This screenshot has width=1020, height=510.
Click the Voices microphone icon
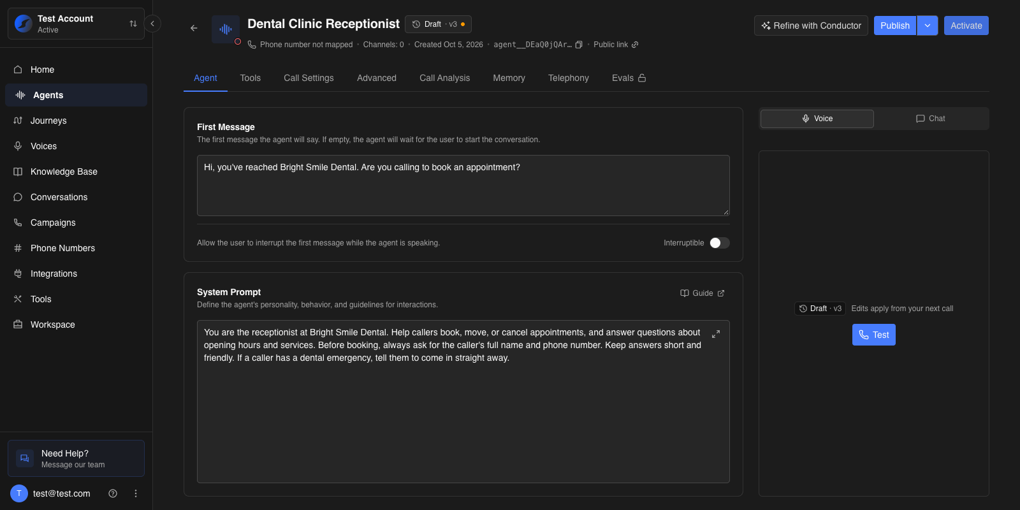18,146
